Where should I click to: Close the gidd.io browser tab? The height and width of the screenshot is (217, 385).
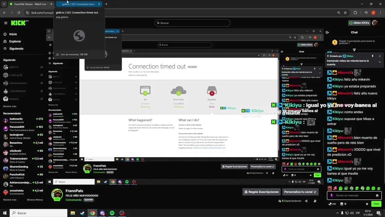99,4
